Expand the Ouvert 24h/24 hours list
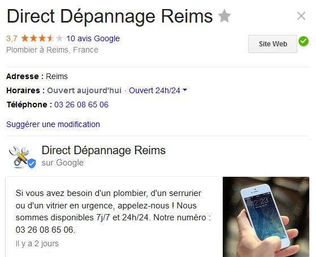This screenshot has height=257, width=316. [154, 90]
